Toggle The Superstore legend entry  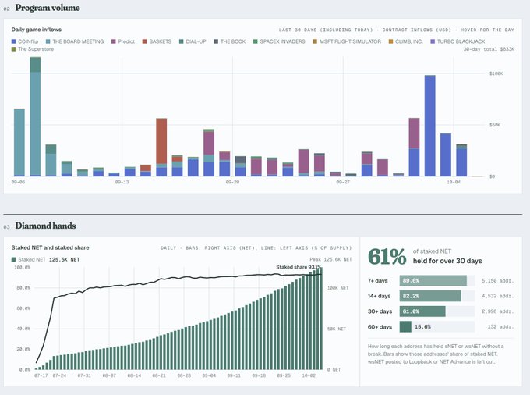[x=33, y=49]
